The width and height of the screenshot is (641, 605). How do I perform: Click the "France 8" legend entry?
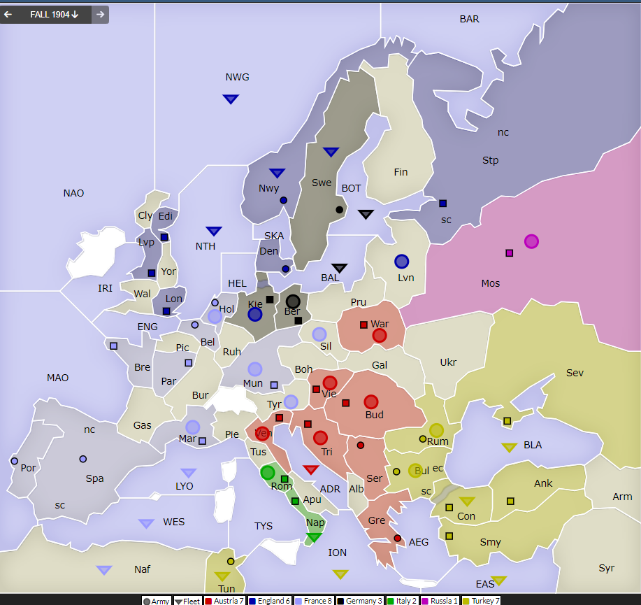tap(313, 601)
